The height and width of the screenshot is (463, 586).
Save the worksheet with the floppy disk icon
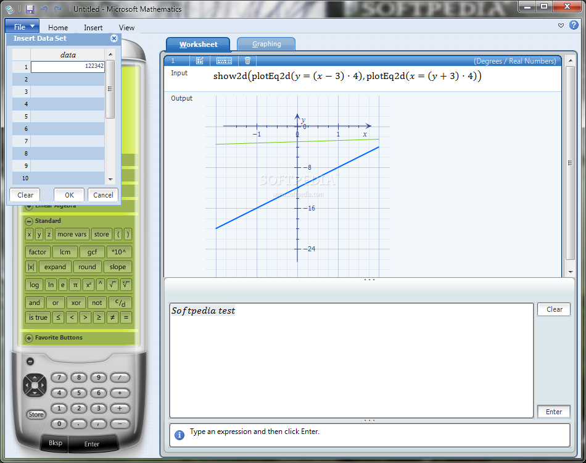pos(30,9)
